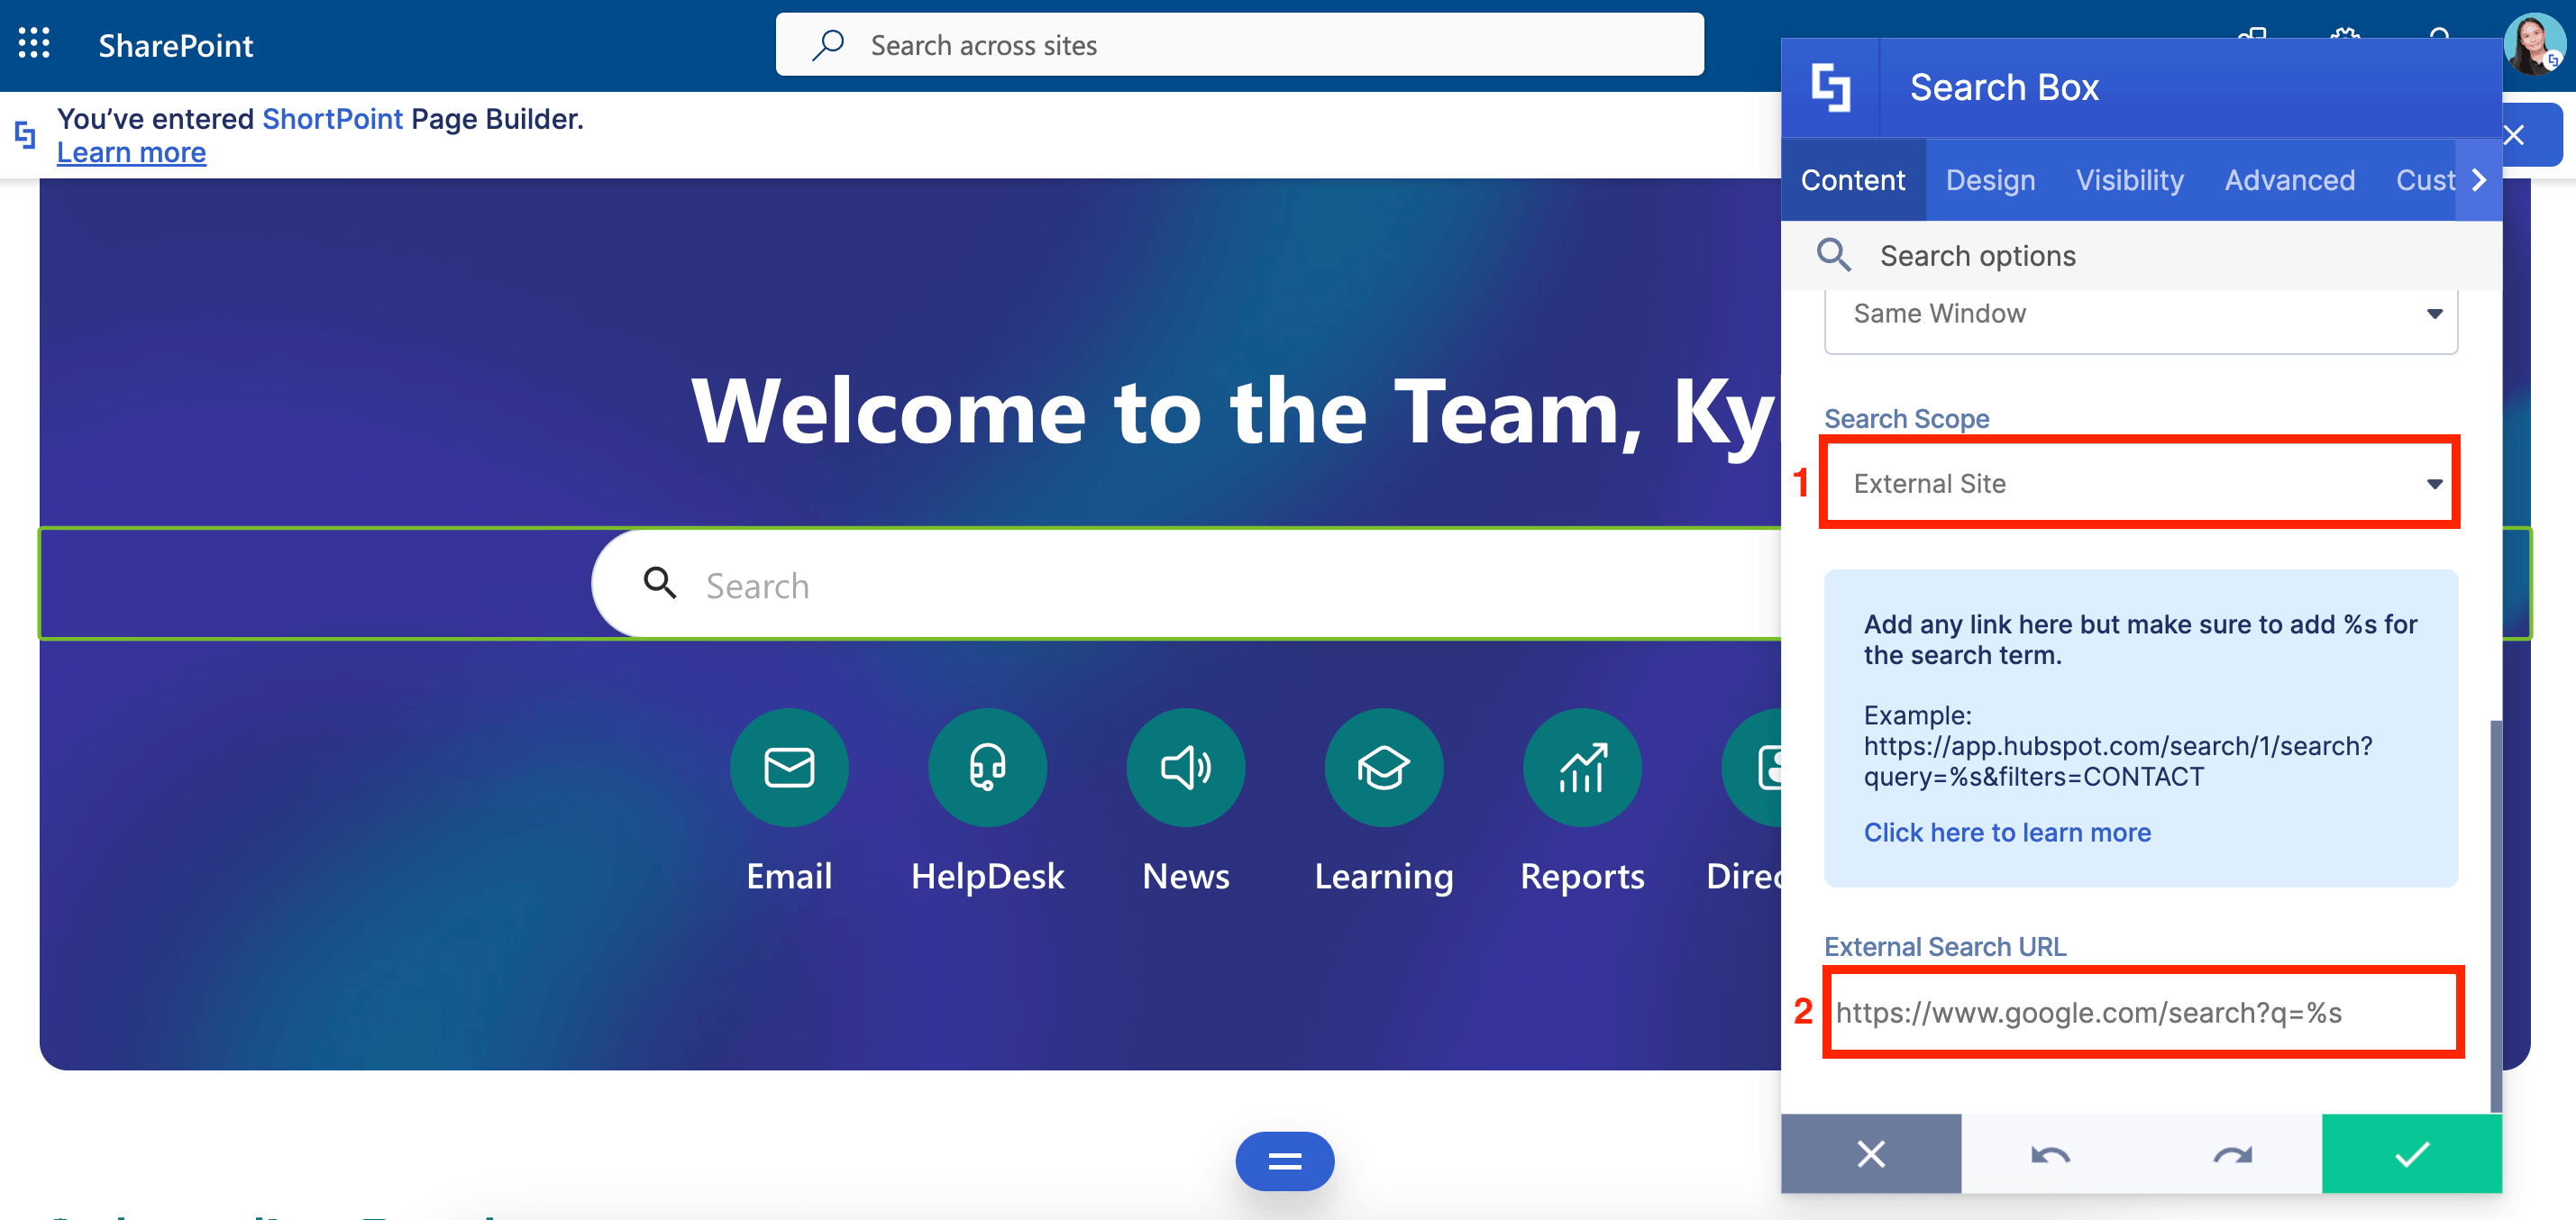
Task: Click the External Search URL input field
Action: (2142, 1012)
